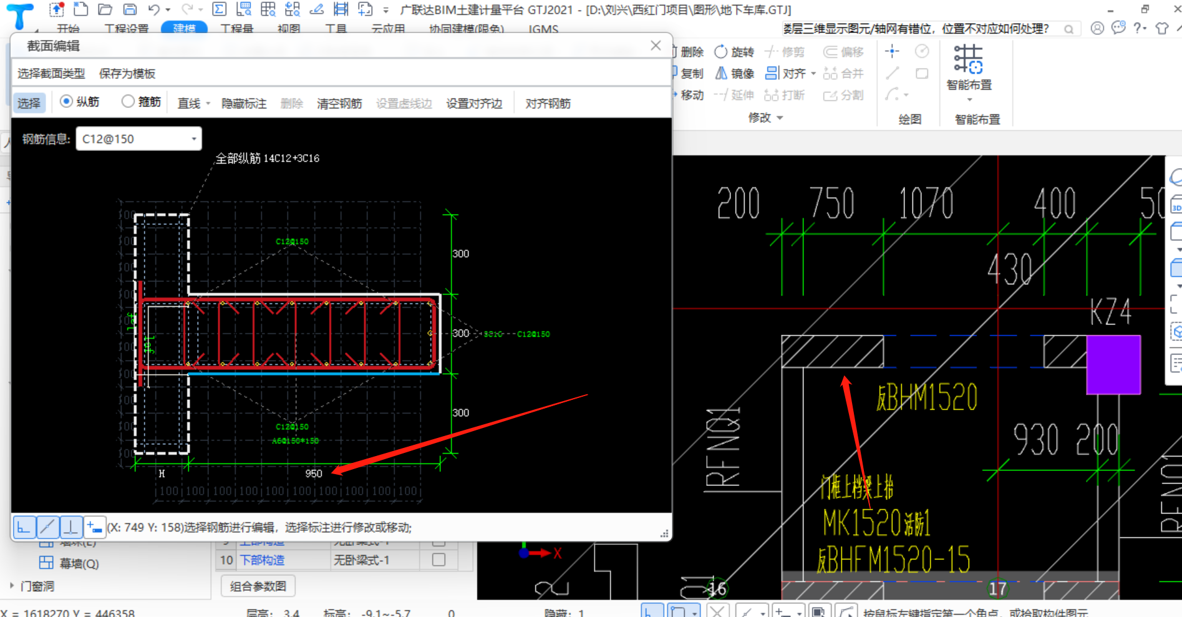Click the point drawing tool icon
This screenshot has width=1182, height=617.
(892, 51)
